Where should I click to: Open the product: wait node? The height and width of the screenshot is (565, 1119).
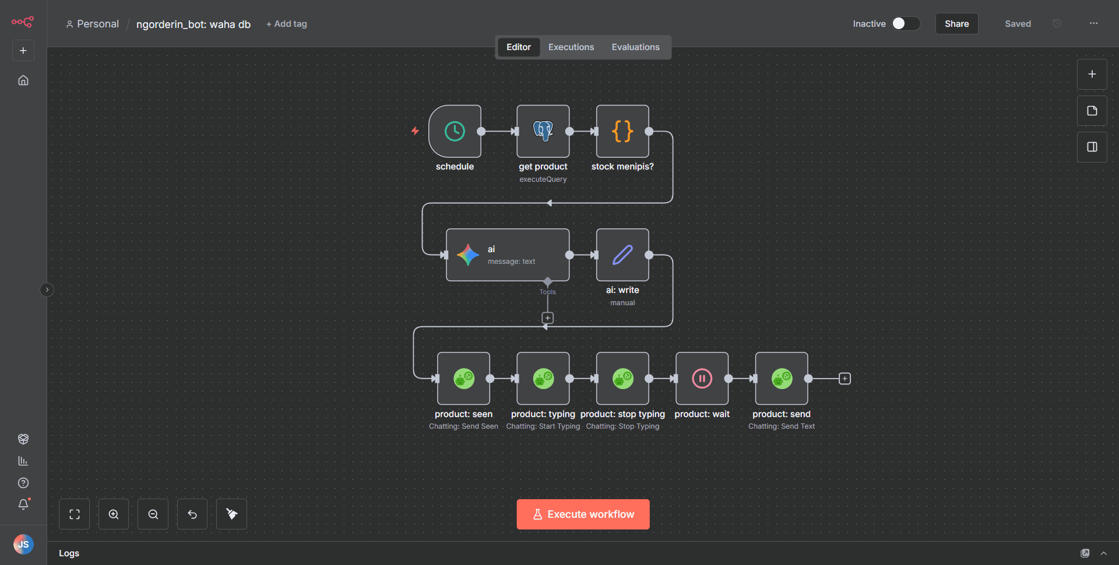click(702, 379)
